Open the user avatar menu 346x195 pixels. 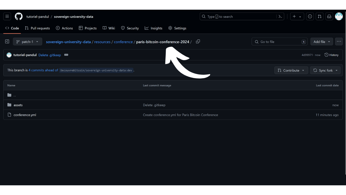[x=339, y=17]
